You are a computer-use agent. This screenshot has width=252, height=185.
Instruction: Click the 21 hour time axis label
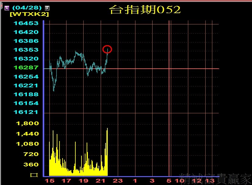pyautogui.click(x=101, y=181)
